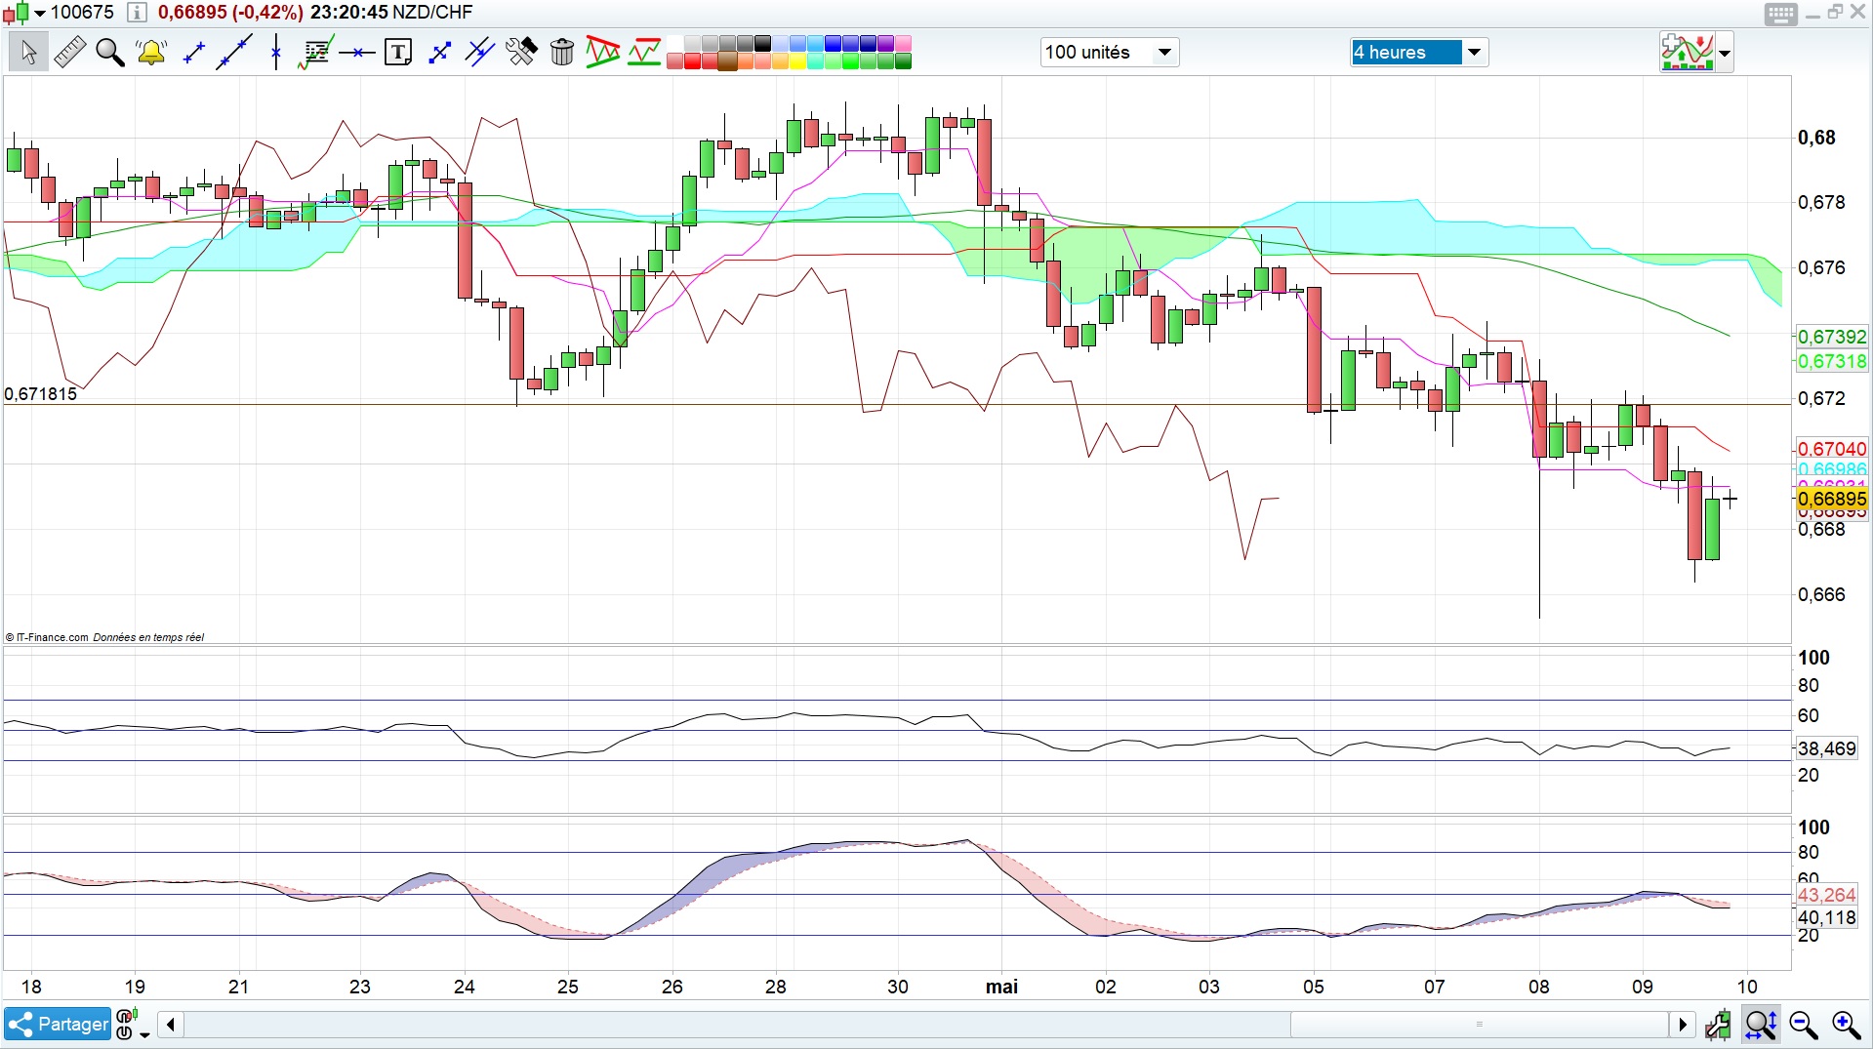The height and width of the screenshot is (1049, 1873).
Task: Pick the dark green color swatch
Action: click(903, 61)
